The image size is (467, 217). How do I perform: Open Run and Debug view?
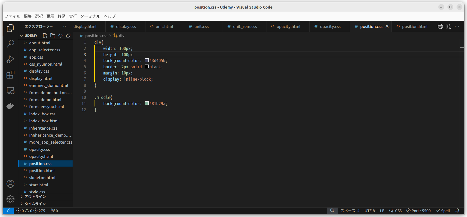pos(10,59)
